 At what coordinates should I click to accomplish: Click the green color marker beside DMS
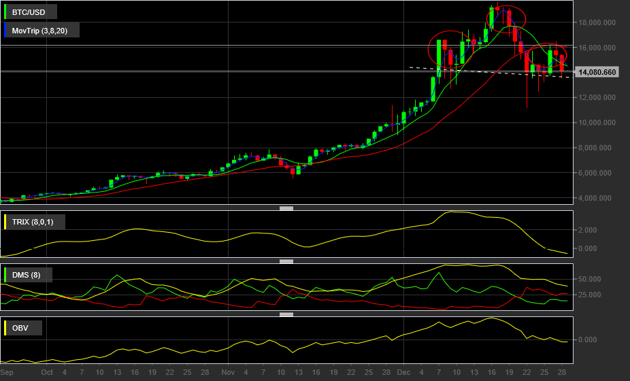pos(5,275)
